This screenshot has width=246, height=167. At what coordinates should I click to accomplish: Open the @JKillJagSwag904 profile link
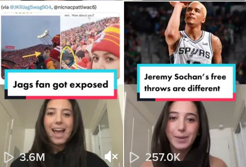pos(30,7)
